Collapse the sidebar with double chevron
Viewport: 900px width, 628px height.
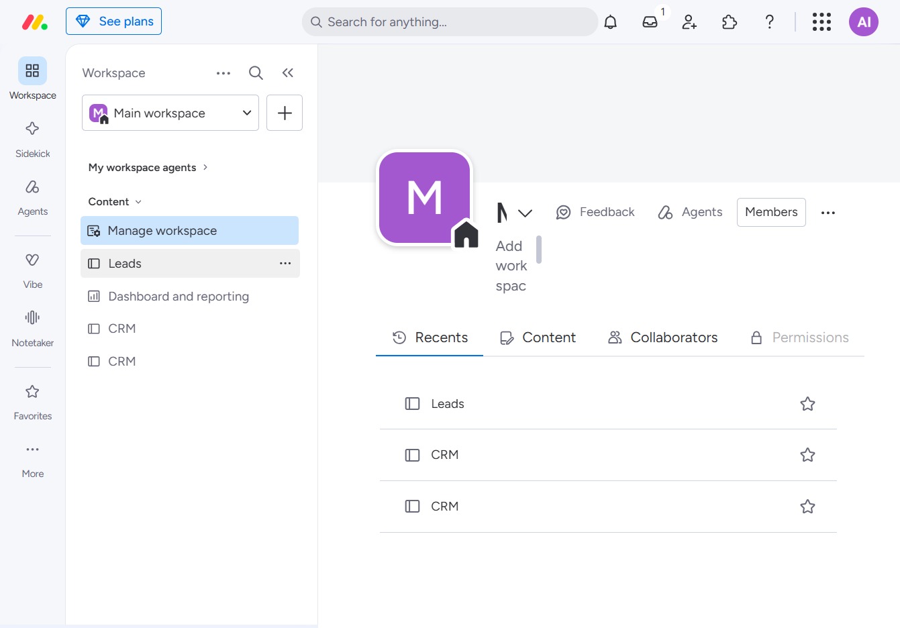(288, 73)
